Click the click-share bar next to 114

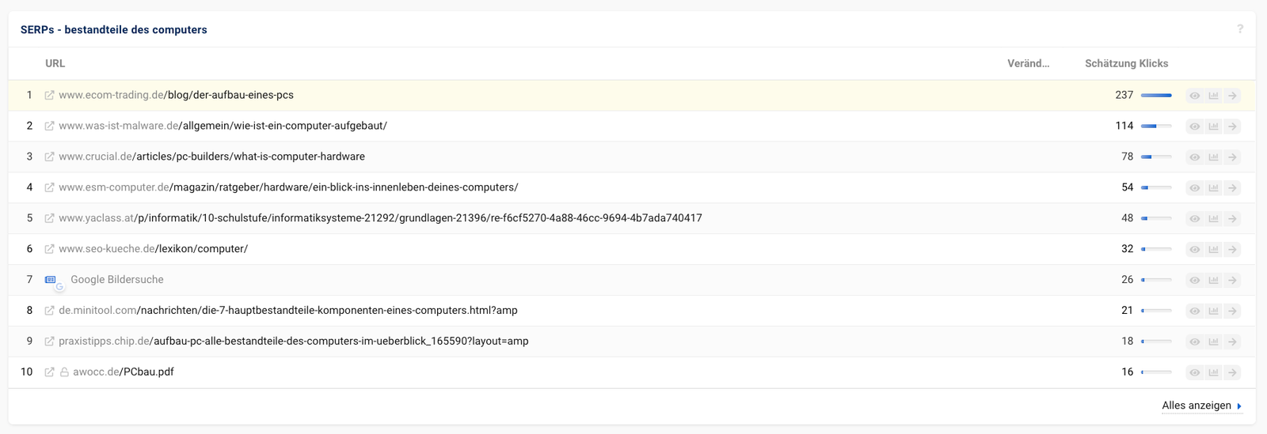1156,126
